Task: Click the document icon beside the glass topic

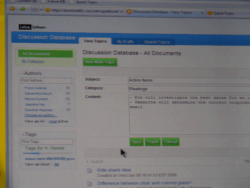Action: [89, 183]
